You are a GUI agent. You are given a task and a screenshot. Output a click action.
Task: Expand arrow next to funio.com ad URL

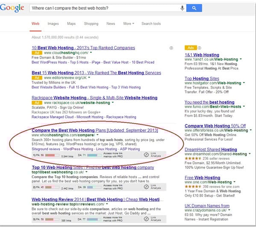244,106
